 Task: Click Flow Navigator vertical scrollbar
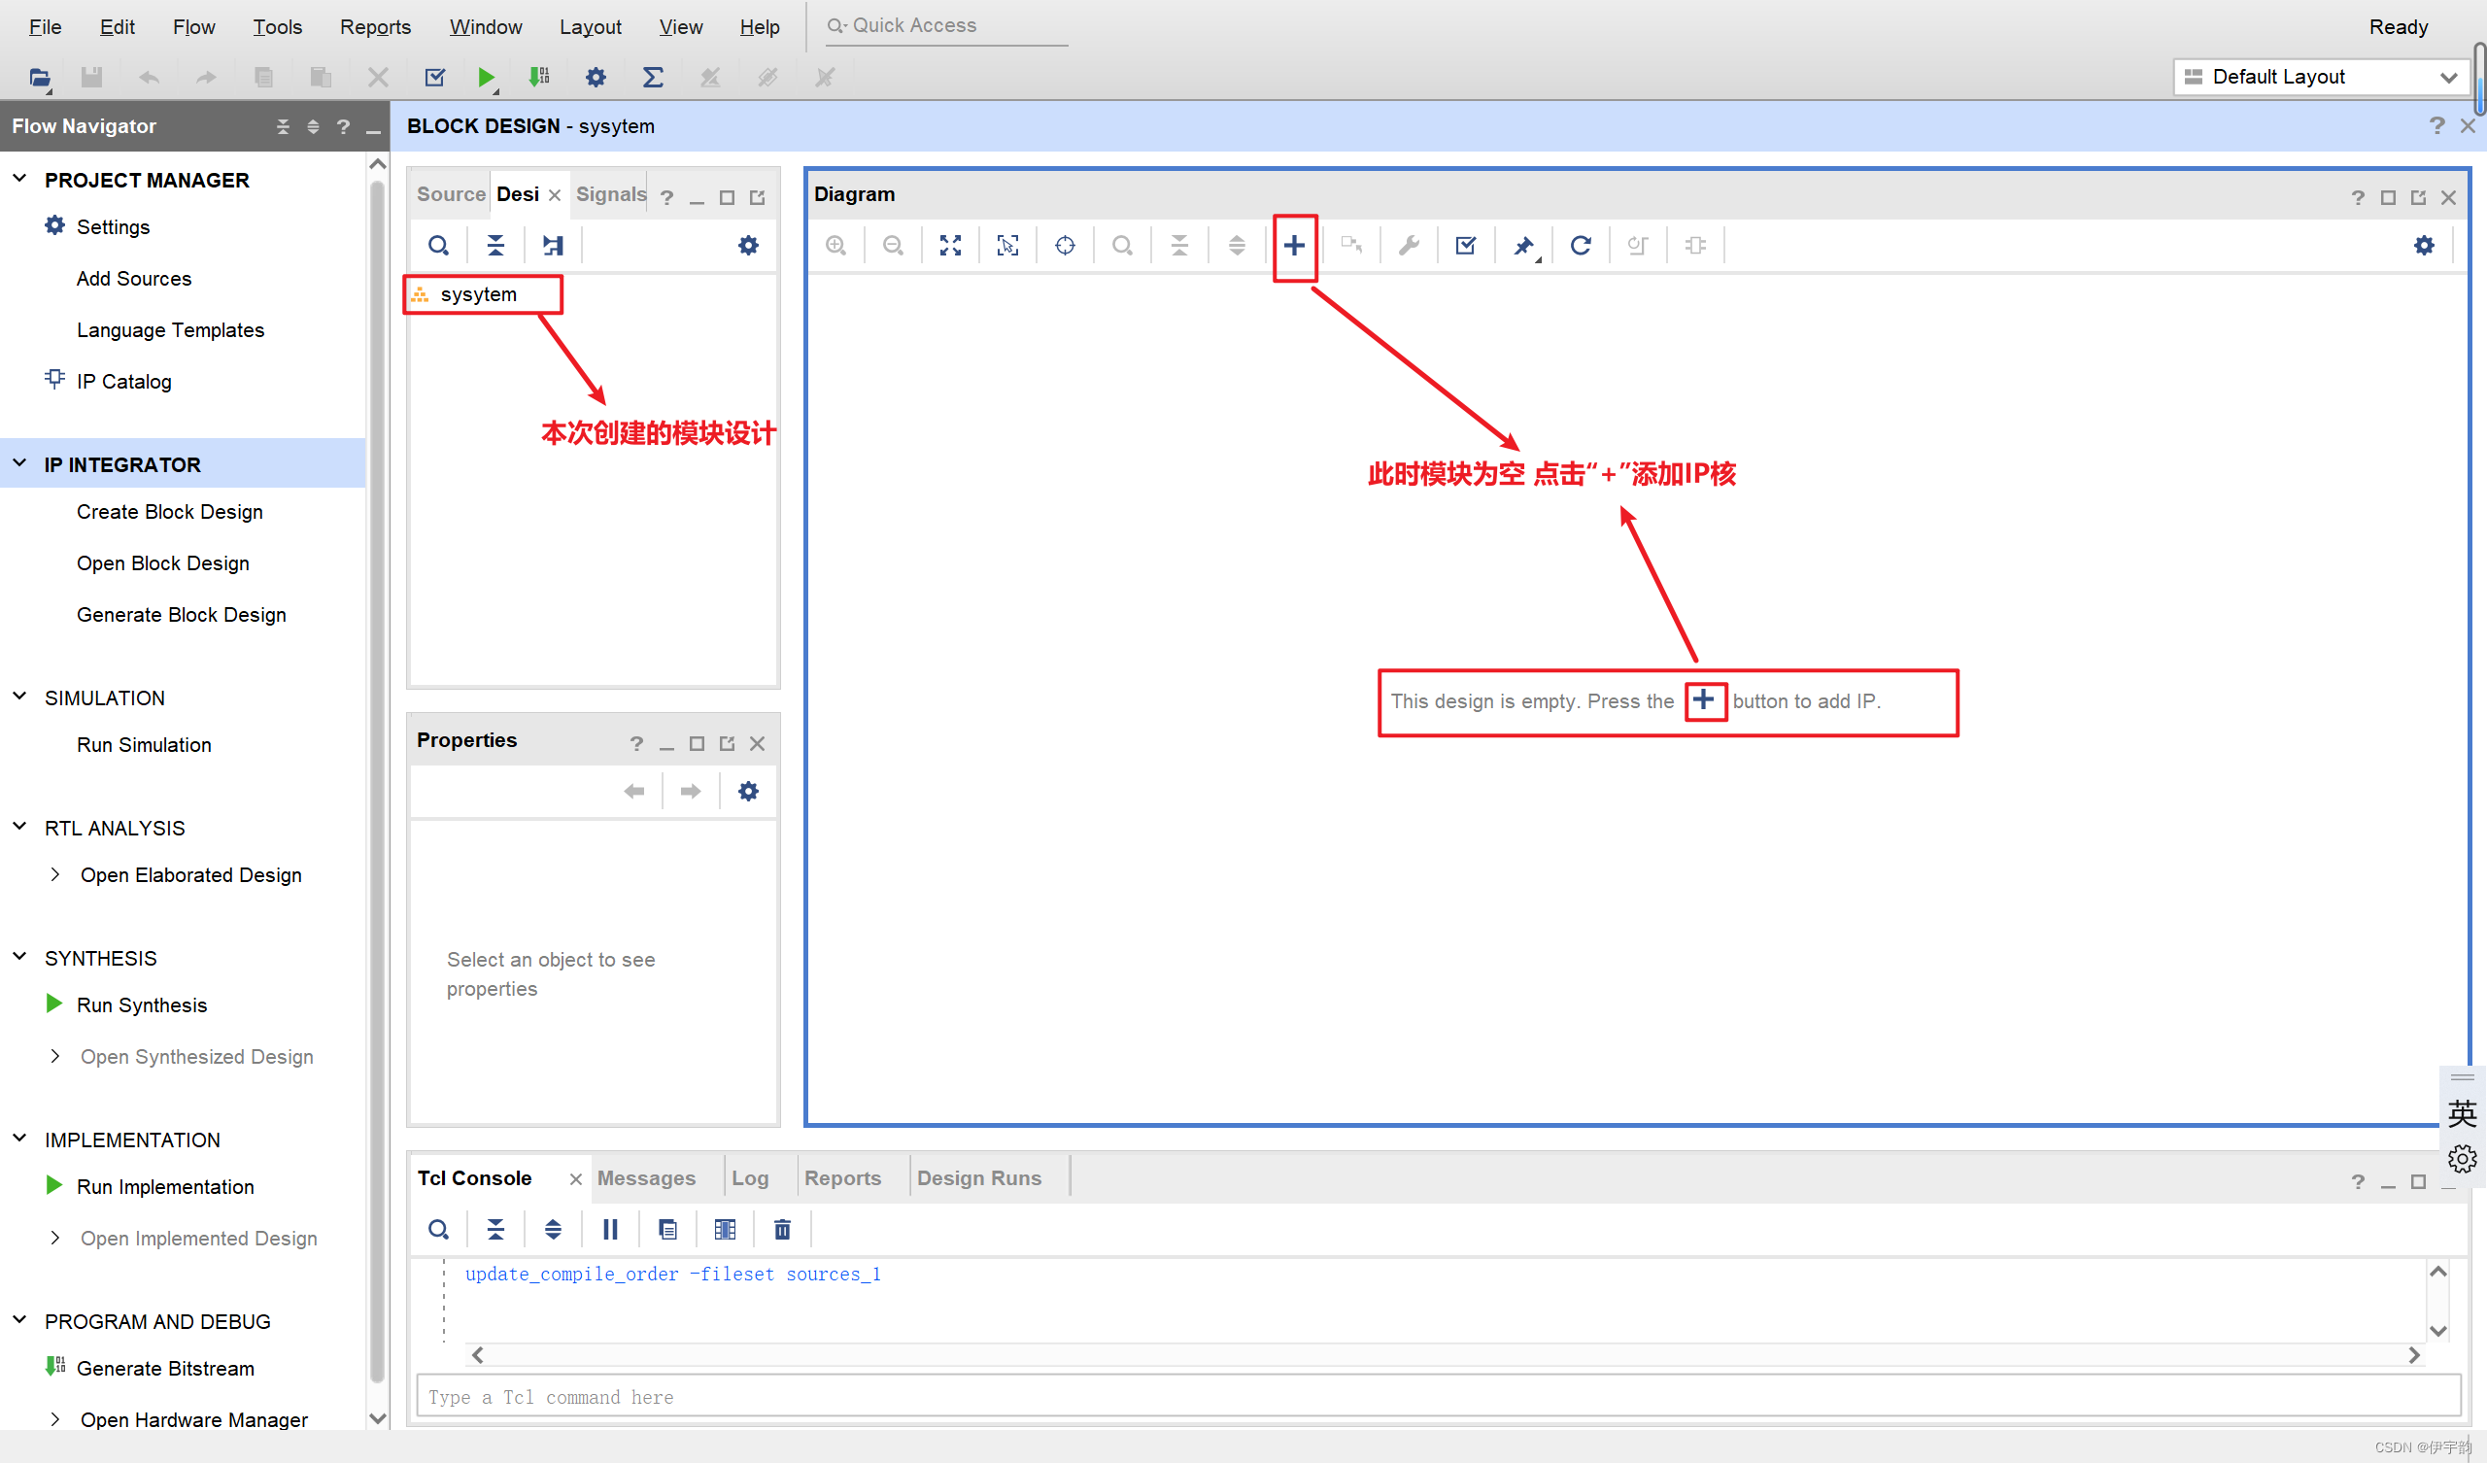(377, 780)
